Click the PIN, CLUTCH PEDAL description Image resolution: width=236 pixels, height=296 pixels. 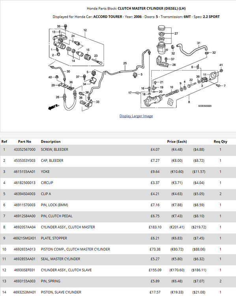[57, 216]
